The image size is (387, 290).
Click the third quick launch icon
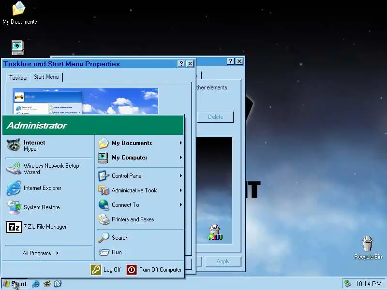click(x=58, y=284)
